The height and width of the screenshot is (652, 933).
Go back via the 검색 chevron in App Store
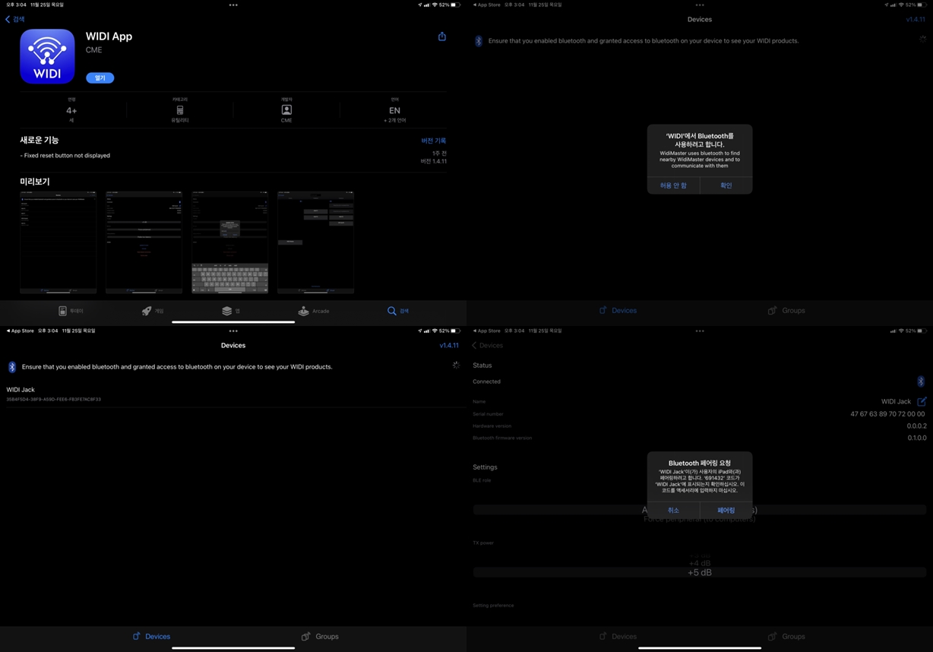(x=15, y=19)
